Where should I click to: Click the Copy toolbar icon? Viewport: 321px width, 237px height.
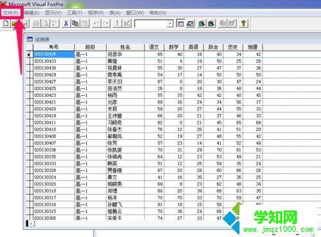[75, 23]
